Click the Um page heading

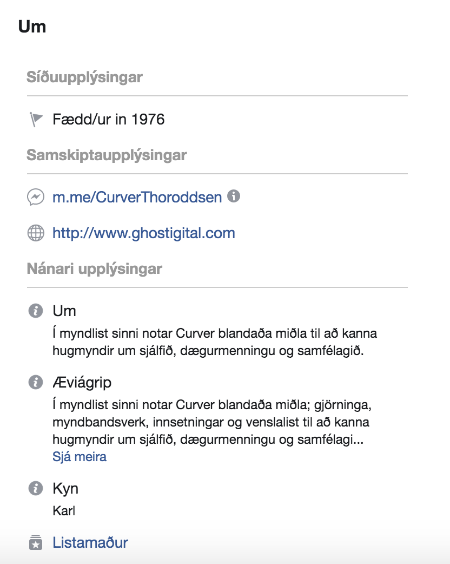32,27
